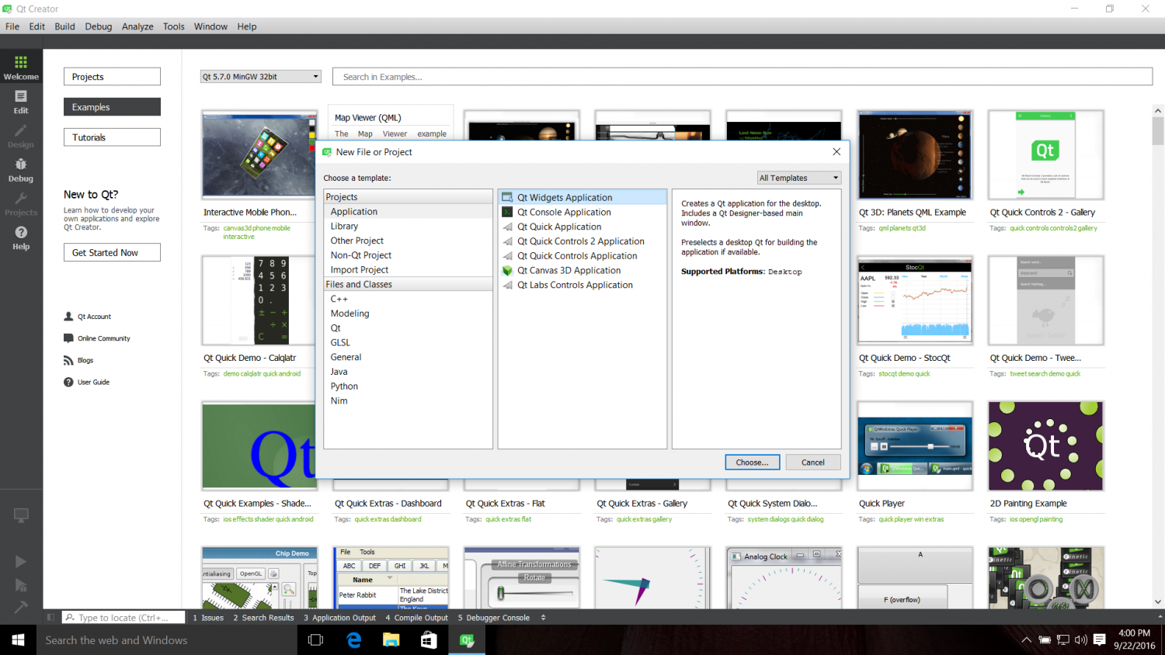Expand output panes selector arrows
This screenshot has width=1165, height=655.
click(543, 618)
